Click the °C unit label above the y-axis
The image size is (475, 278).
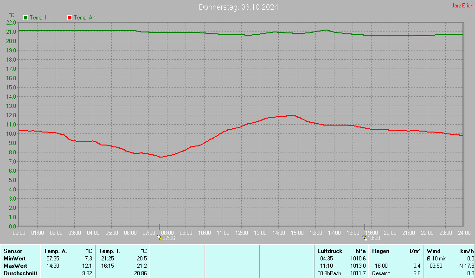(12, 15)
